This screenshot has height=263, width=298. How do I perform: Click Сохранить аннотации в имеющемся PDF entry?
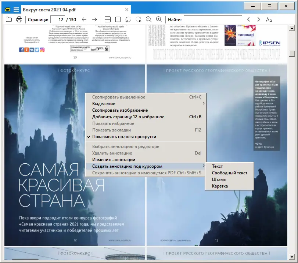pyautogui.click(x=146, y=173)
